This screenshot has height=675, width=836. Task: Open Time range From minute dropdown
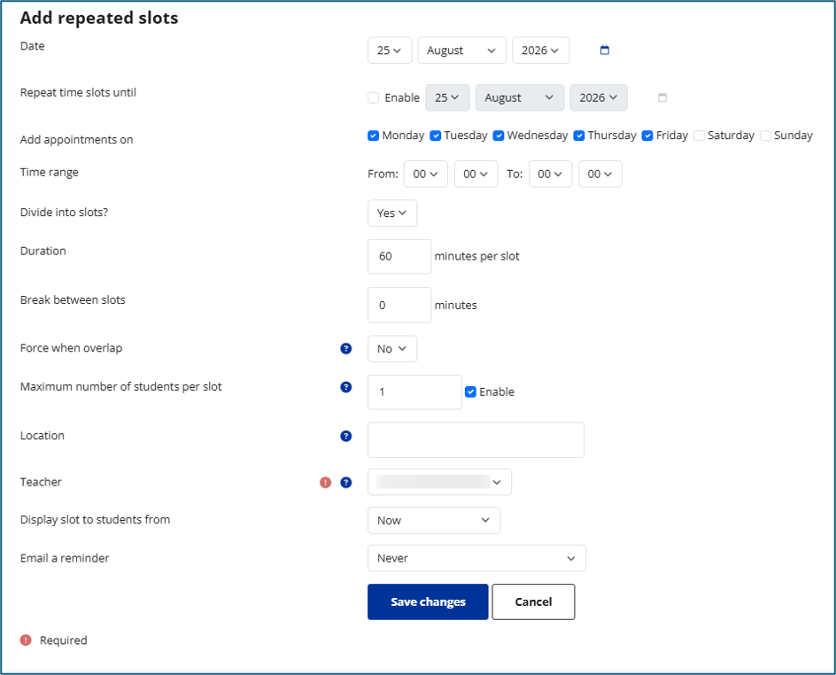(476, 174)
